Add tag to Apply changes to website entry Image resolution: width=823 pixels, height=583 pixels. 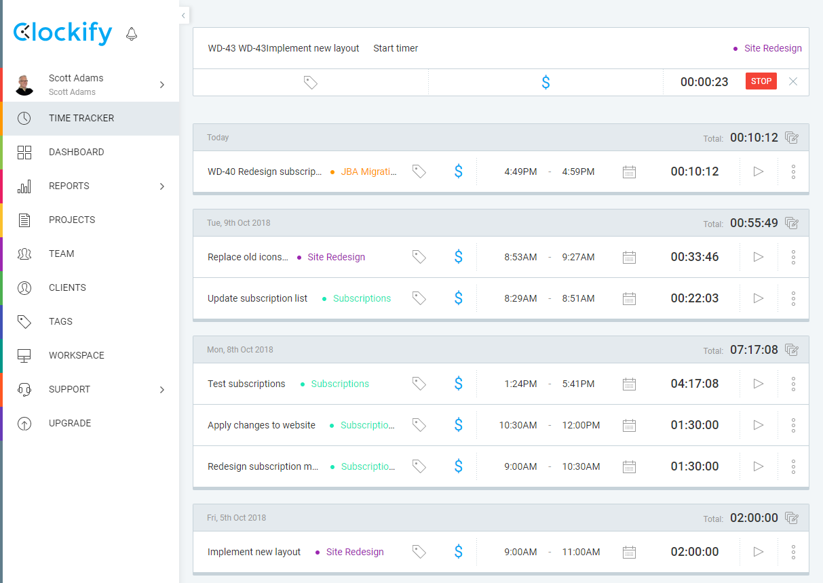tap(419, 425)
